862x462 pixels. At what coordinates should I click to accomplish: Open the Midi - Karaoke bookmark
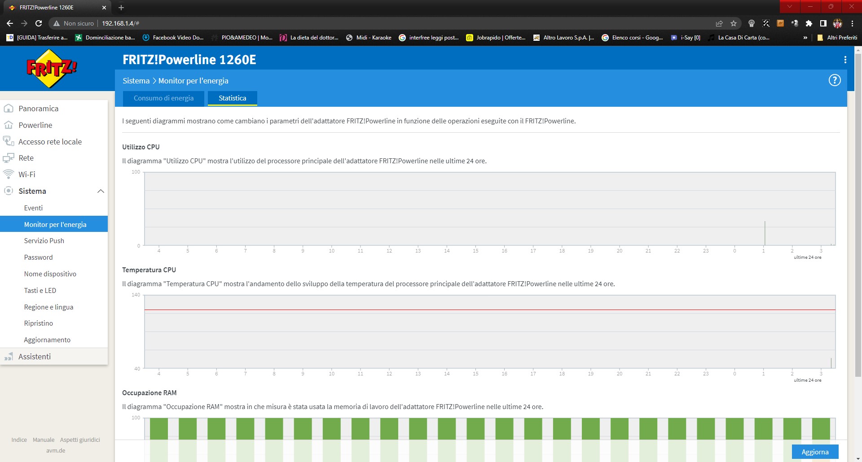click(369, 38)
